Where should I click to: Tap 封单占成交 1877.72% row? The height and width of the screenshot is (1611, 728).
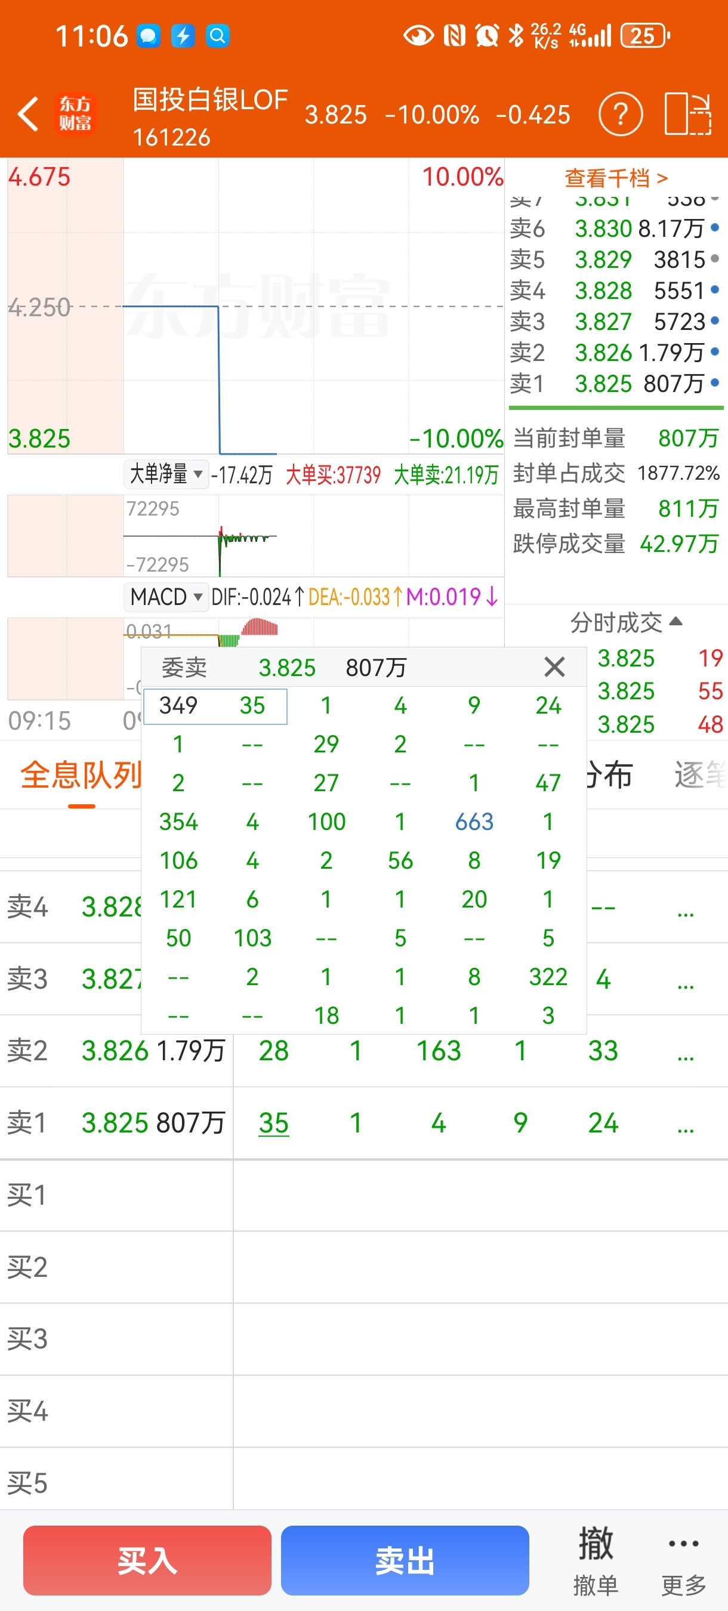616,473
